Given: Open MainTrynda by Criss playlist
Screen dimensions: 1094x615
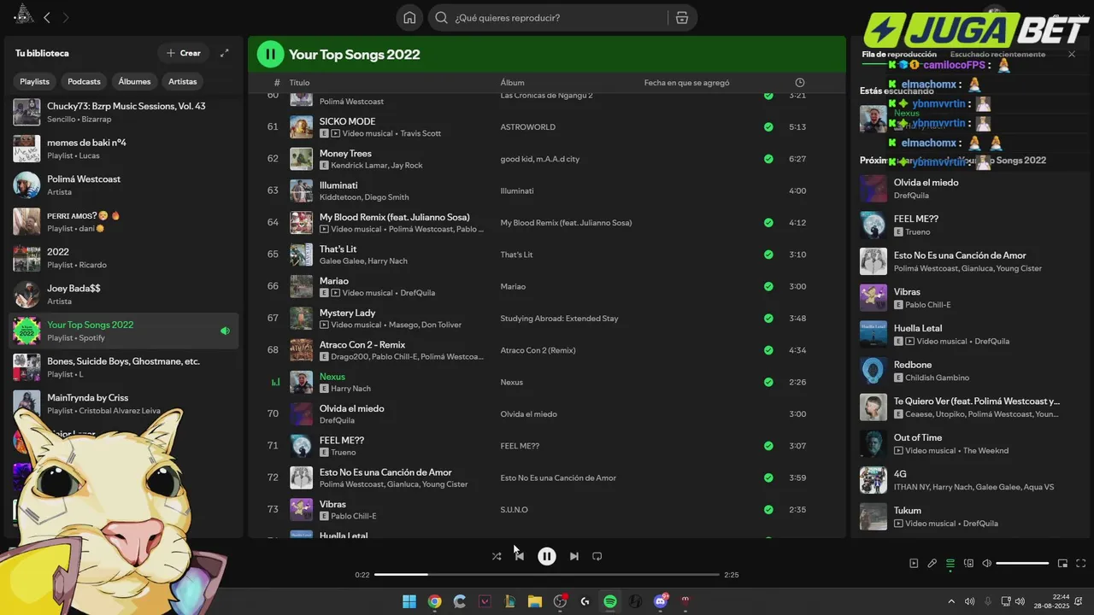Looking at the screenshot, I should [124, 404].
